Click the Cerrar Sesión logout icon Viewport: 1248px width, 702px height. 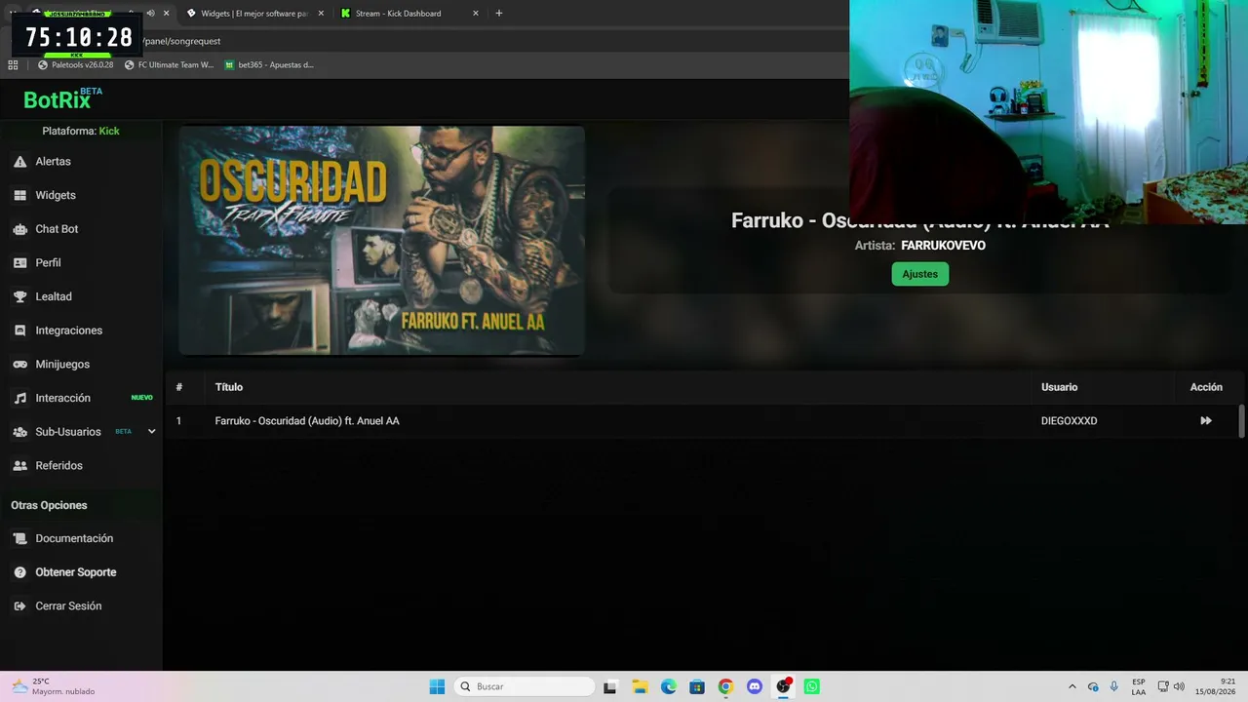tap(19, 606)
